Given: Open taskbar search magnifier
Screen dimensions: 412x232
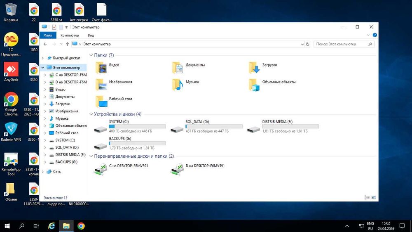Looking at the screenshot, I should 22,226.
